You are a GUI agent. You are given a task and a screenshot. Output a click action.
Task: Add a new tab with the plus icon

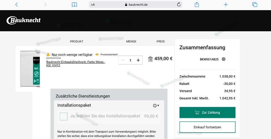pyautogui.click(x=226, y=5)
